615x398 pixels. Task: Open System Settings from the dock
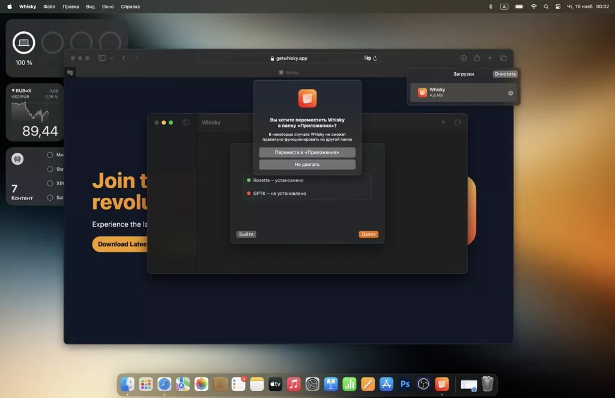pyautogui.click(x=312, y=384)
